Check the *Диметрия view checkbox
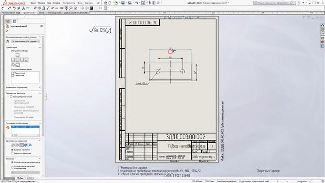This screenshot has height=183, width=325. [12, 76]
